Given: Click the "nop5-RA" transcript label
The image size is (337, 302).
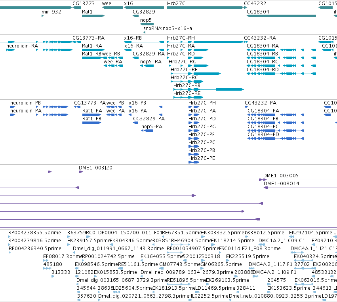Looking at the screenshot, I should 150,62.
